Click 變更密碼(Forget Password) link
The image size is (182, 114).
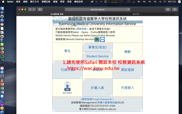[97, 99]
